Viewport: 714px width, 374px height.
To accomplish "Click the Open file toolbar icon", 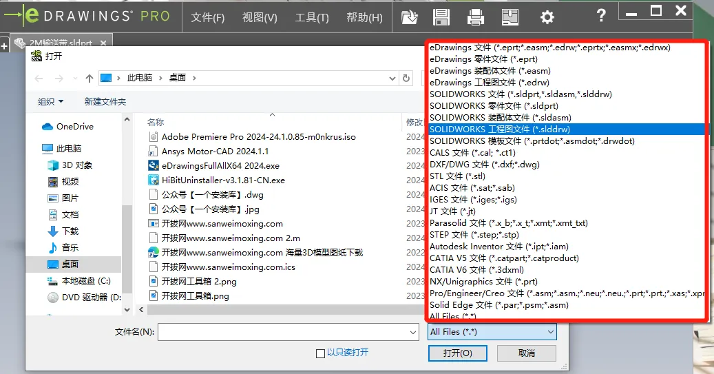I will pos(410,17).
